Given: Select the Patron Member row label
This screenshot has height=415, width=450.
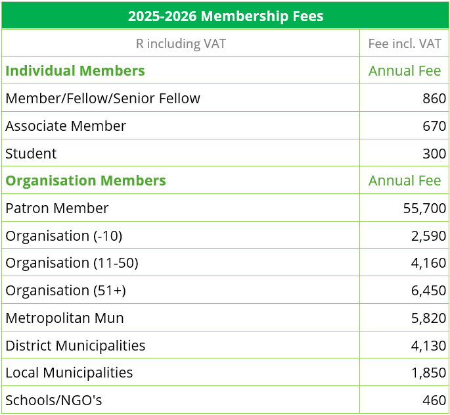Looking at the screenshot, I should 57,208.
